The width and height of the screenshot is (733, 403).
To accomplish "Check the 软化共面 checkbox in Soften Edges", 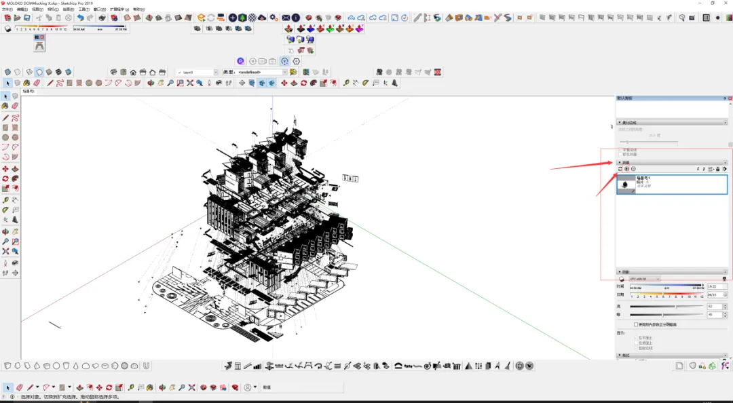I will [x=621, y=154].
